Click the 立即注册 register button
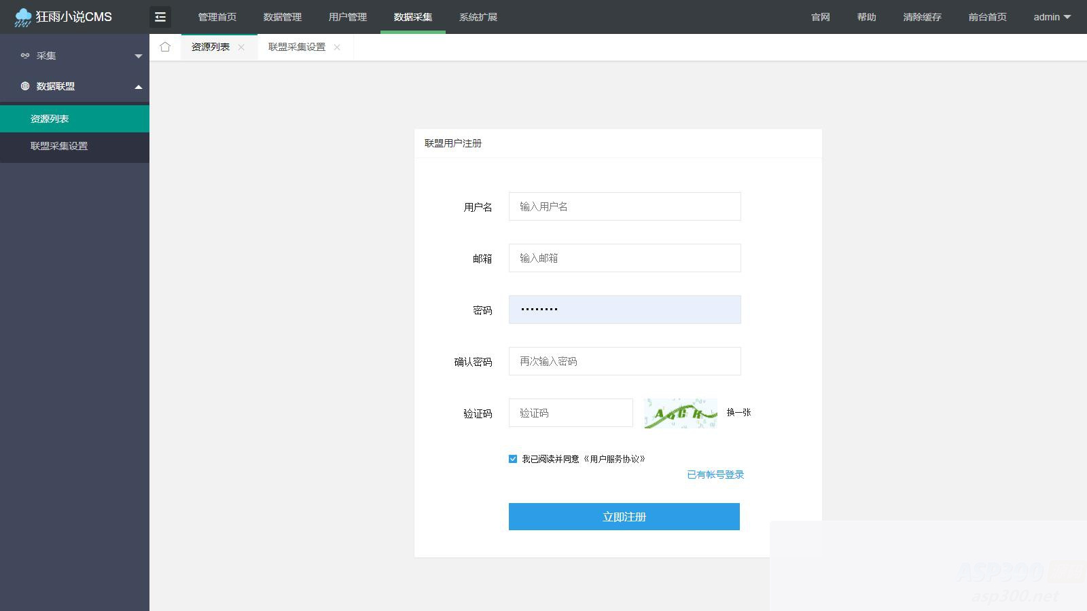This screenshot has width=1087, height=611. click(624, 516)
